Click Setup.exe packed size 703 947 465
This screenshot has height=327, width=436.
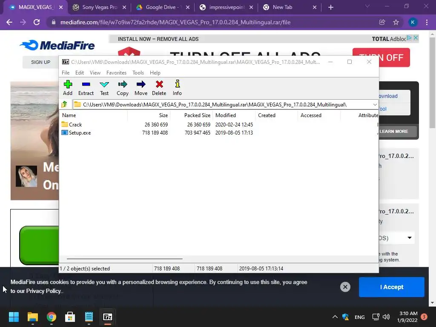coord(198,133)
